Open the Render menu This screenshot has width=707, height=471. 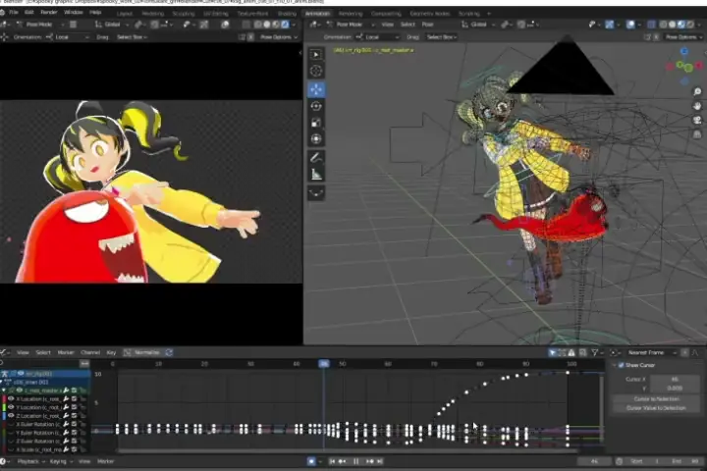(x=49, y=13)
